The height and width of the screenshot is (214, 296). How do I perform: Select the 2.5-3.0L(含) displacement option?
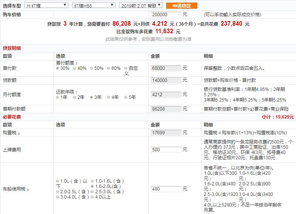92,192
